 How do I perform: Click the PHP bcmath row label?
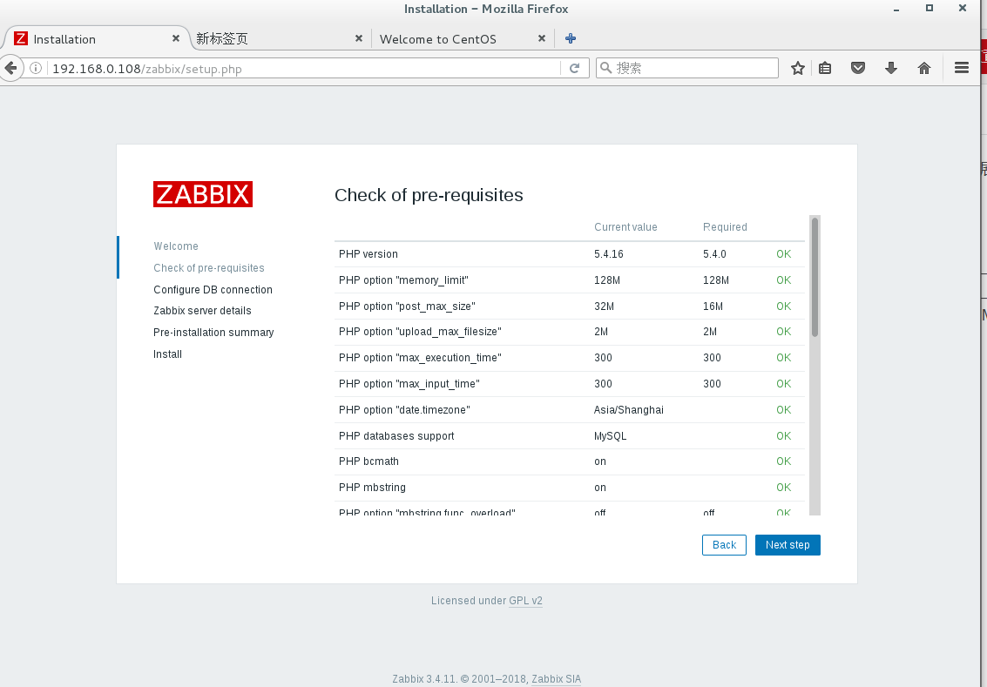(x=368, y=461)
